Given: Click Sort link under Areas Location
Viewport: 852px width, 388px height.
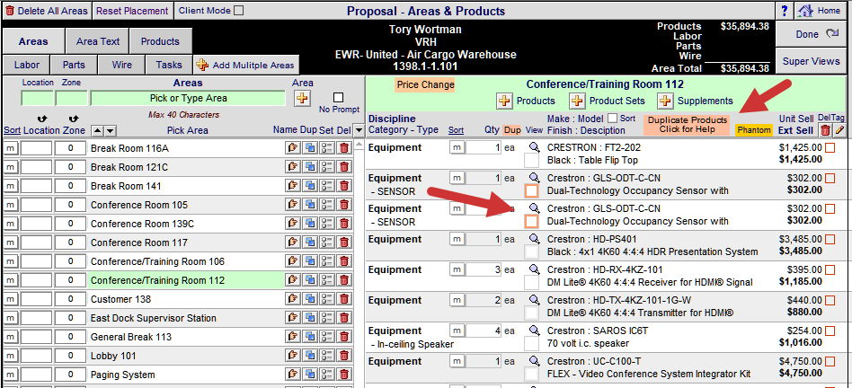Looking at the screenshot, I should [10, 131].
